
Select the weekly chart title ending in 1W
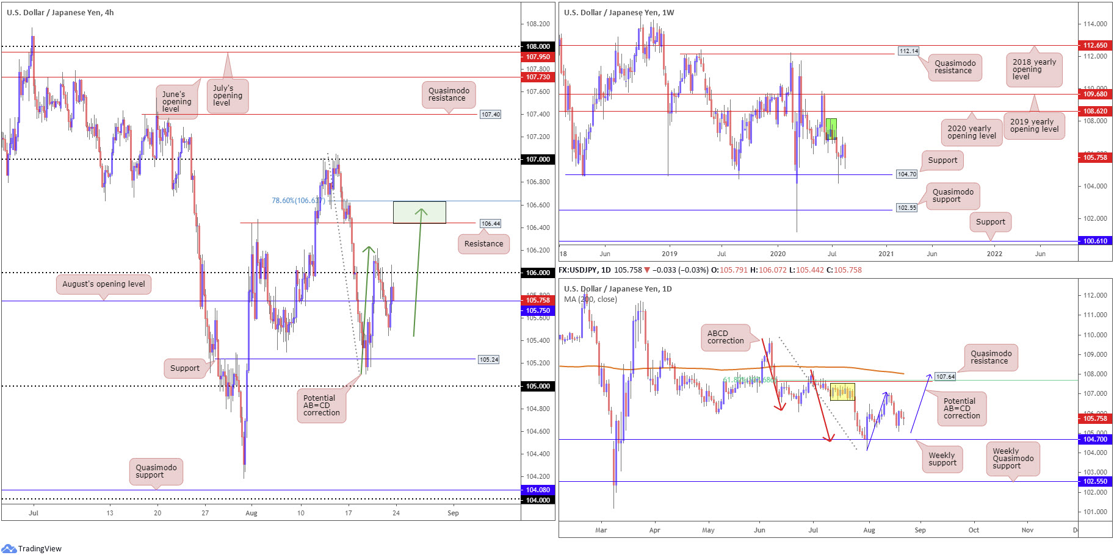tap(619, 12)
